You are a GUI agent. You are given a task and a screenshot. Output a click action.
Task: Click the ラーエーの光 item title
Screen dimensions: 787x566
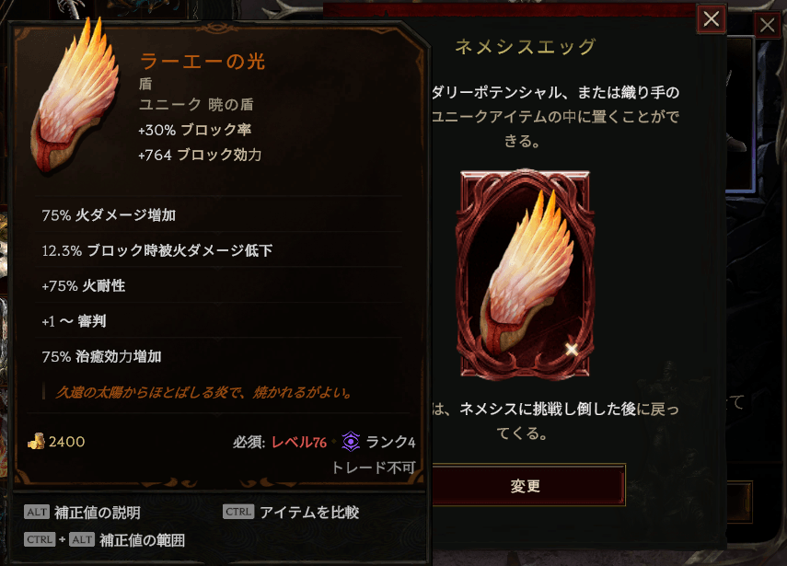203,62
